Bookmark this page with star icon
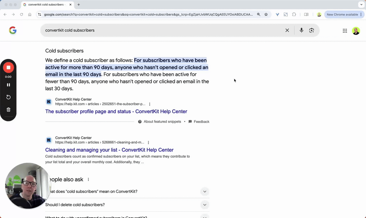 266,14
